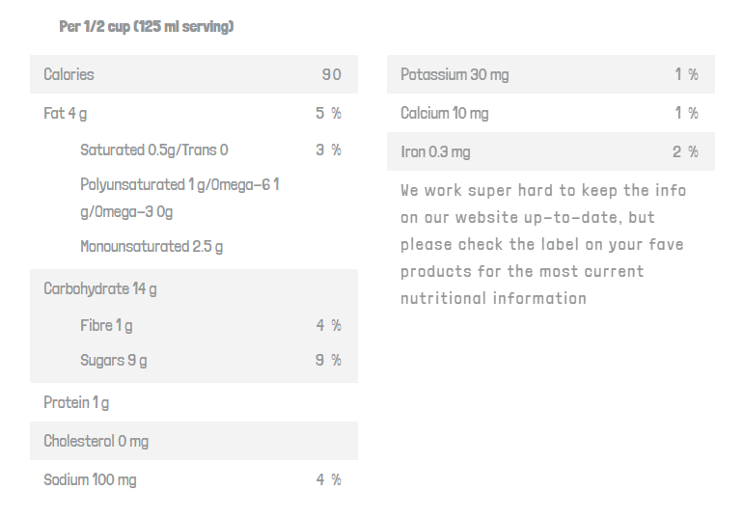Select the "Fibre 1 g" label

click(106, 325)
